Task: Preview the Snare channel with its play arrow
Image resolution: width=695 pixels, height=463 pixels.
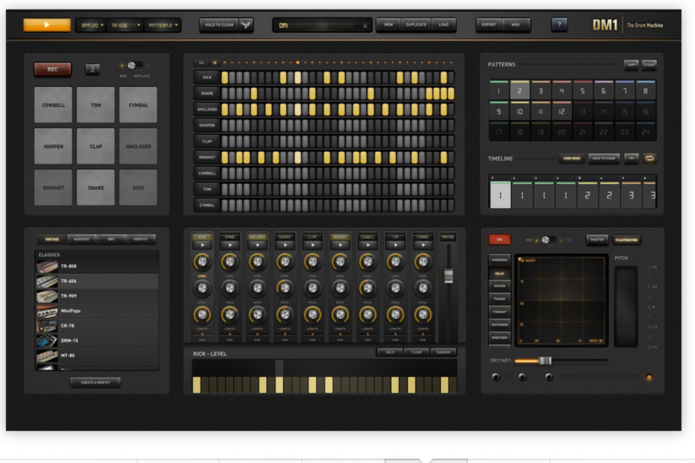Action: (x=230, y=245)
